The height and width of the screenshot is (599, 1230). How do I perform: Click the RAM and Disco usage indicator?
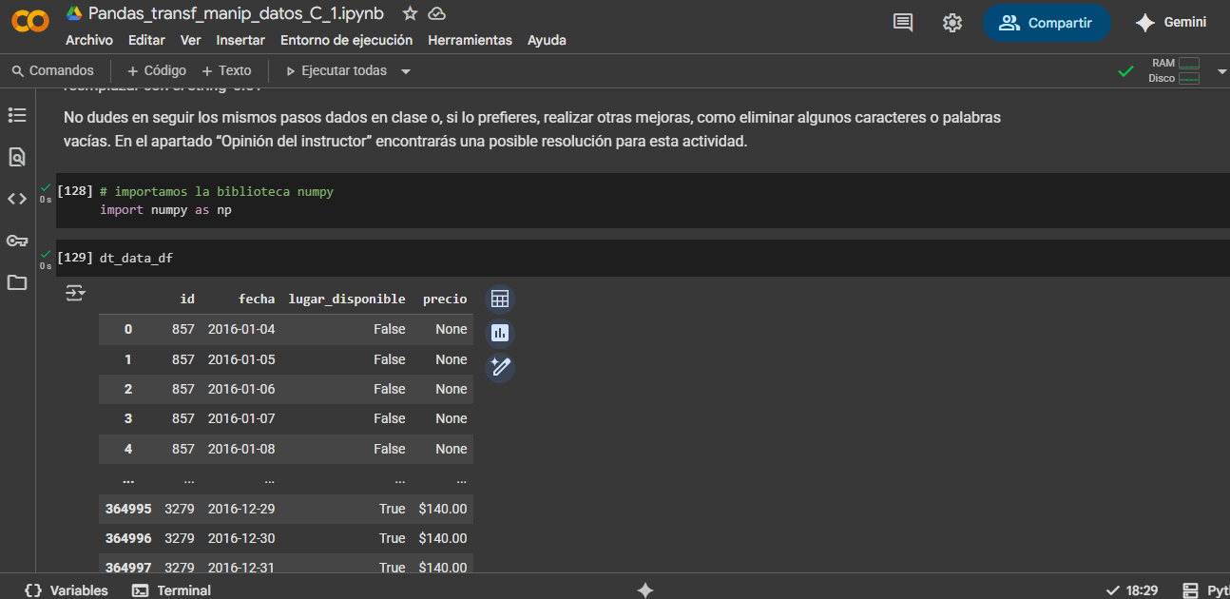(x=1175, y=70)
